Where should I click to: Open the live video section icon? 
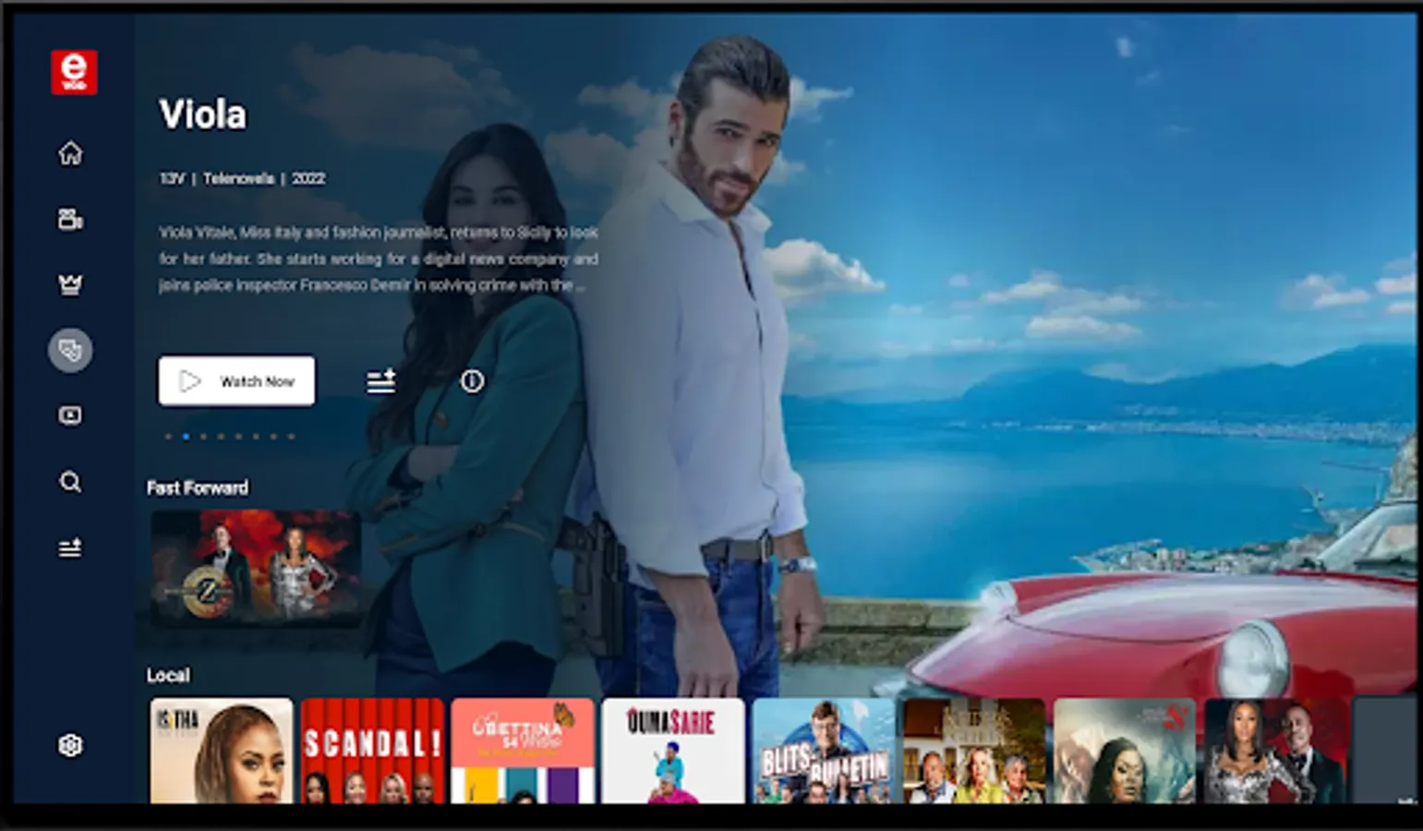(x=71, y=416)
